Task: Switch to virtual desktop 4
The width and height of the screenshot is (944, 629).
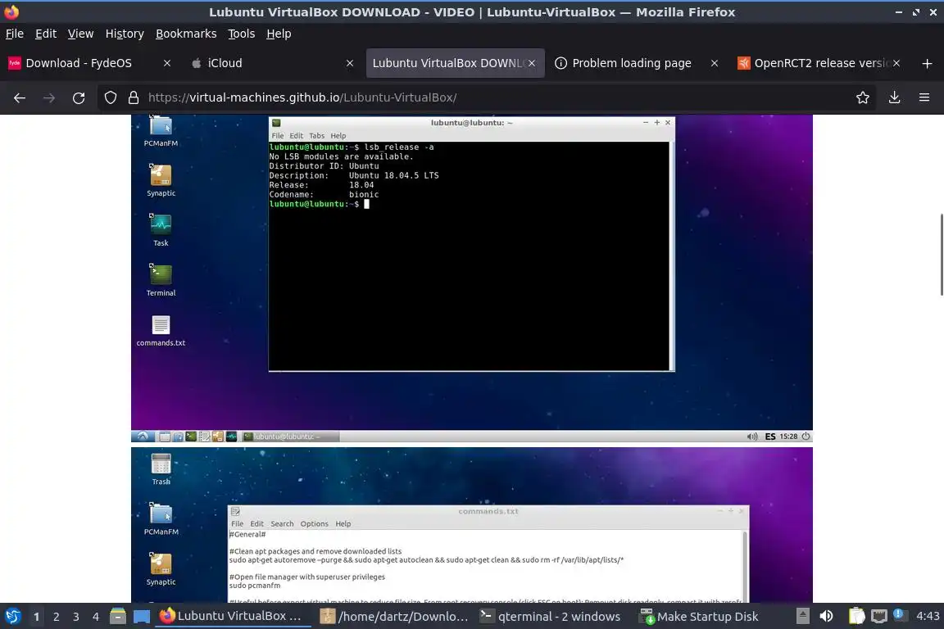Action: pyautogui.click(x=96, y=617)
